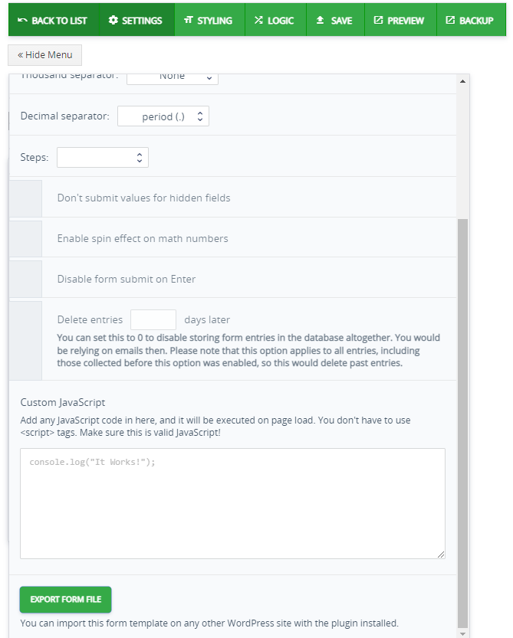The height and width of the screenshot is (638, 513).
Task: Open the Thousand separator dropdown
Action: [173, 78]
